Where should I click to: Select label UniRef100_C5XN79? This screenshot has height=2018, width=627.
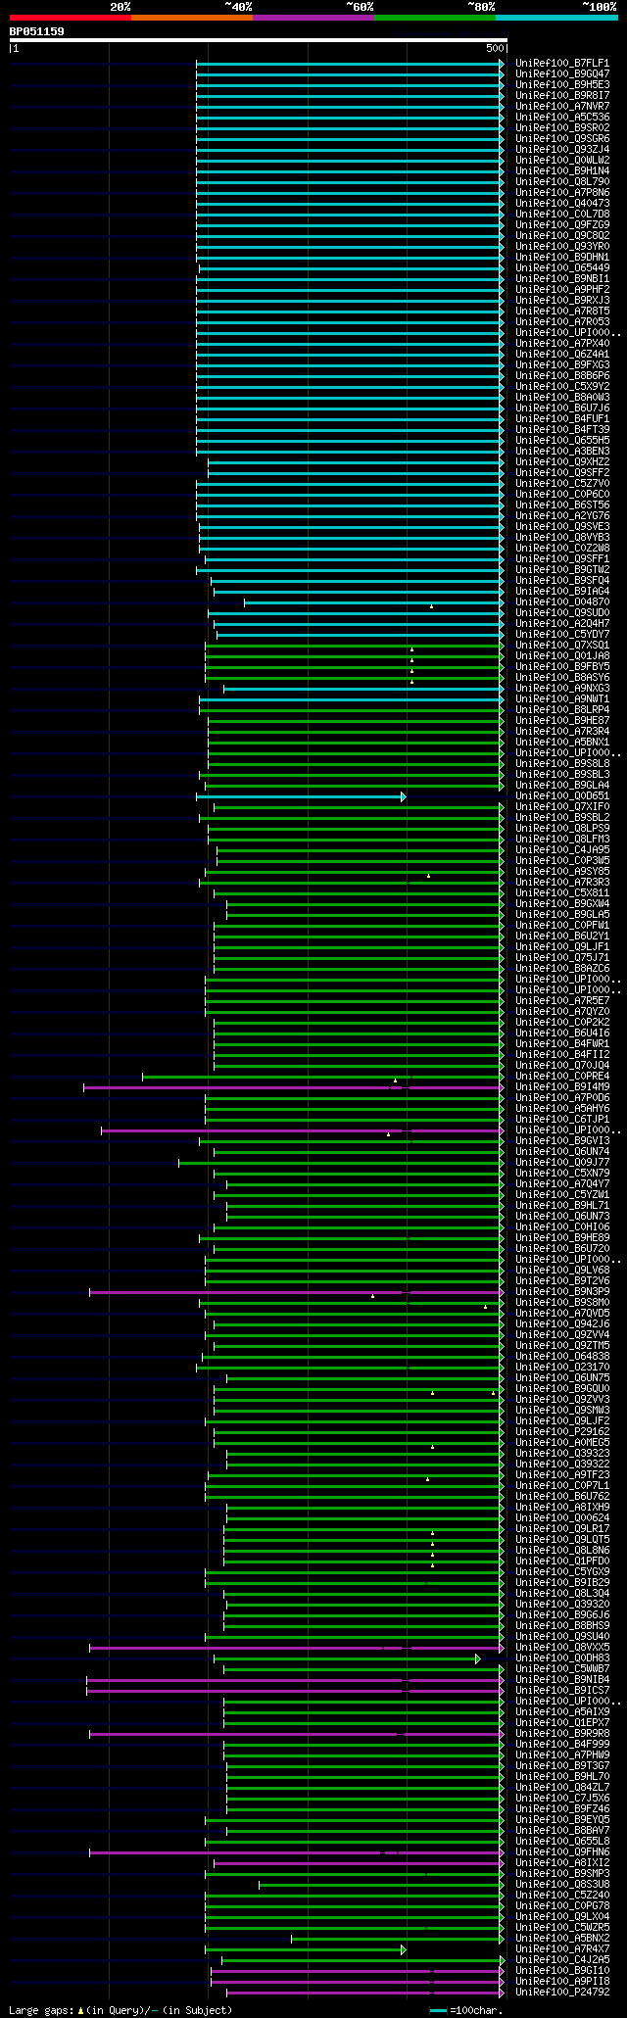[x=562, y=1174]
